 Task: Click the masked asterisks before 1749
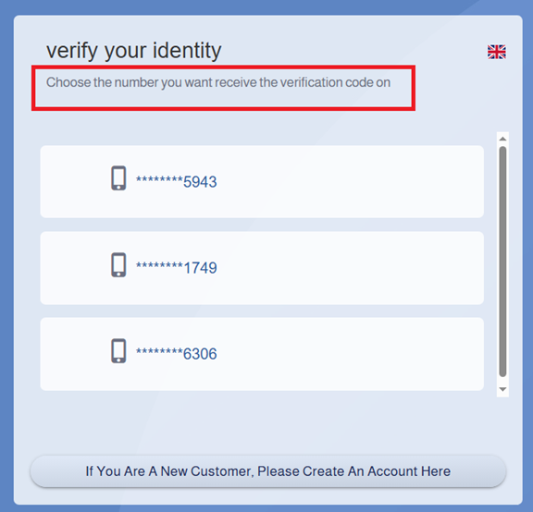(x=159, y=266)
